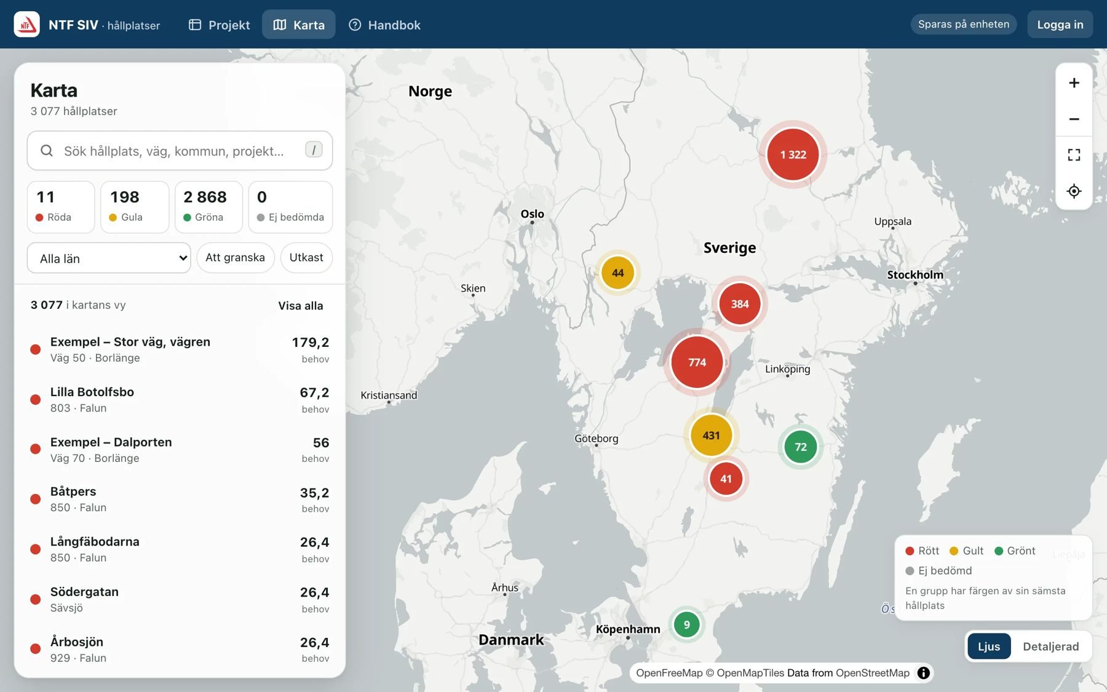Open the 41 red cluster

(726, 479)
